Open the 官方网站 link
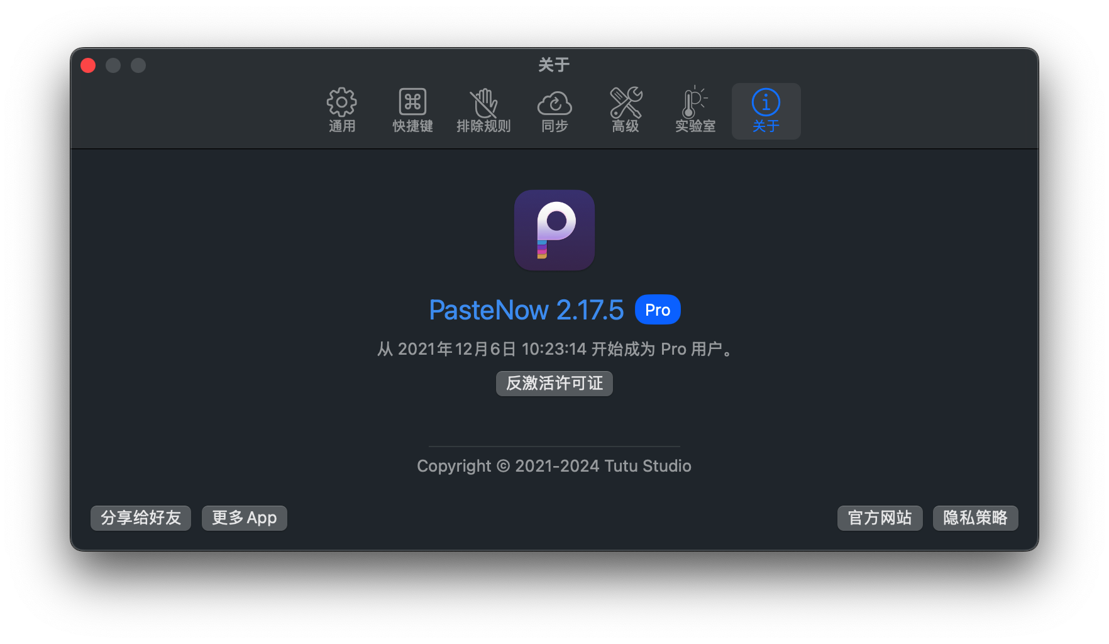 coord(880,518)
